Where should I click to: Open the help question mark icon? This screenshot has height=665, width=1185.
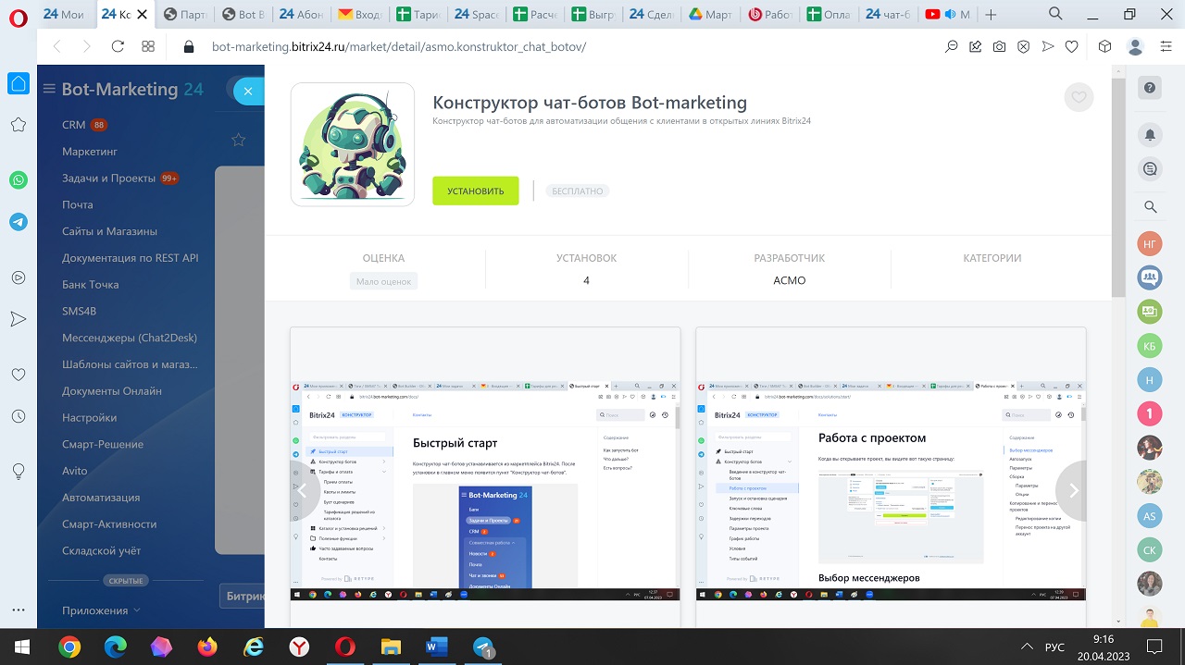pos(1150,88)
